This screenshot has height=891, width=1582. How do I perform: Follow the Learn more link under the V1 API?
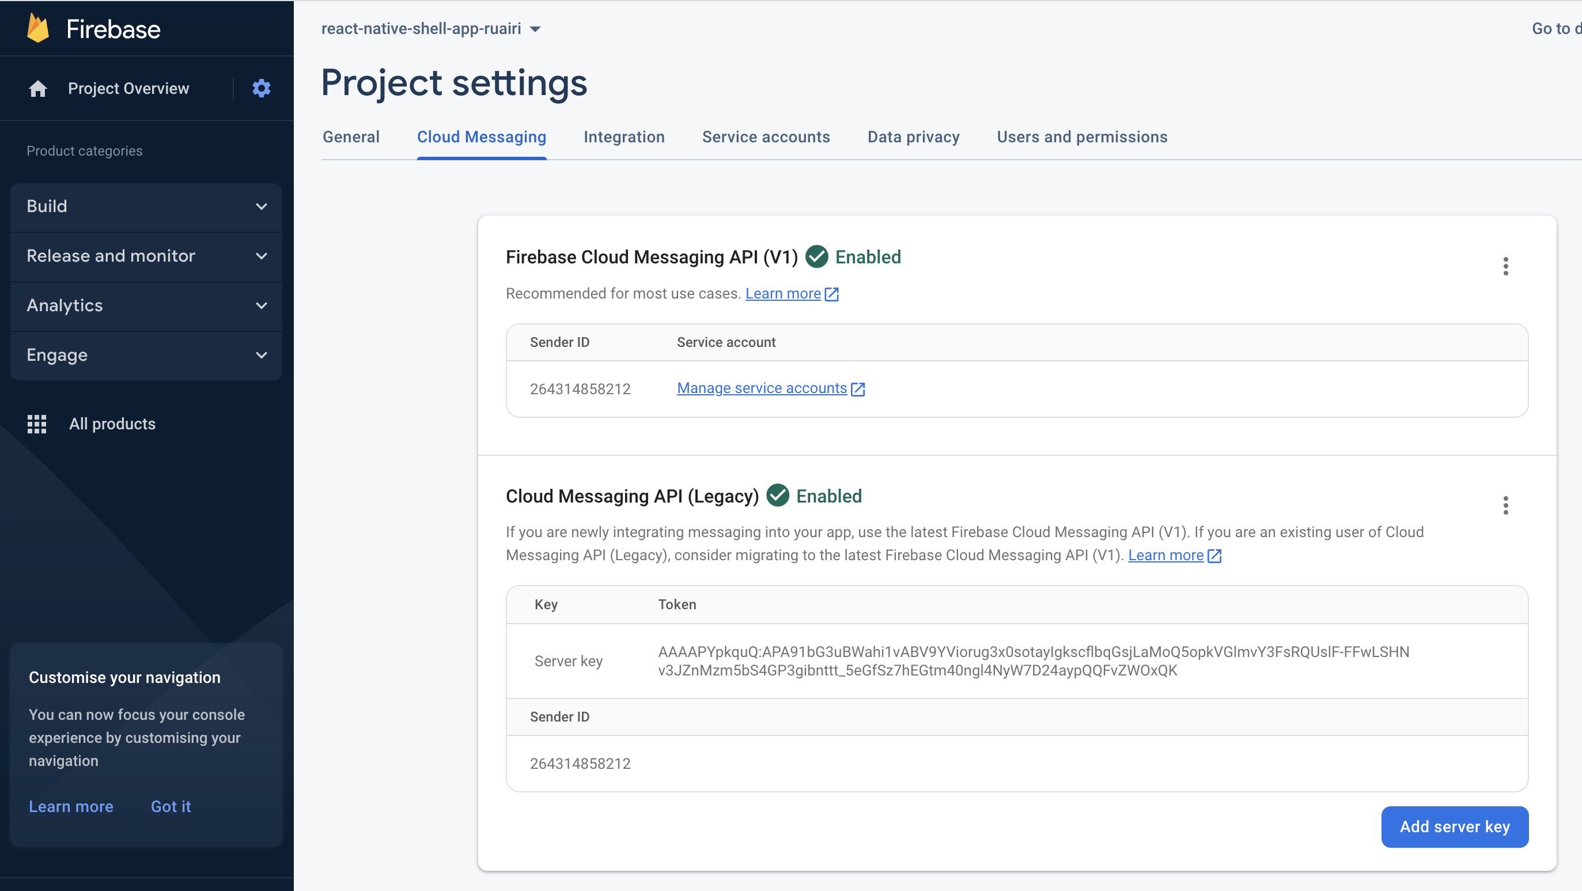(783, 294)
